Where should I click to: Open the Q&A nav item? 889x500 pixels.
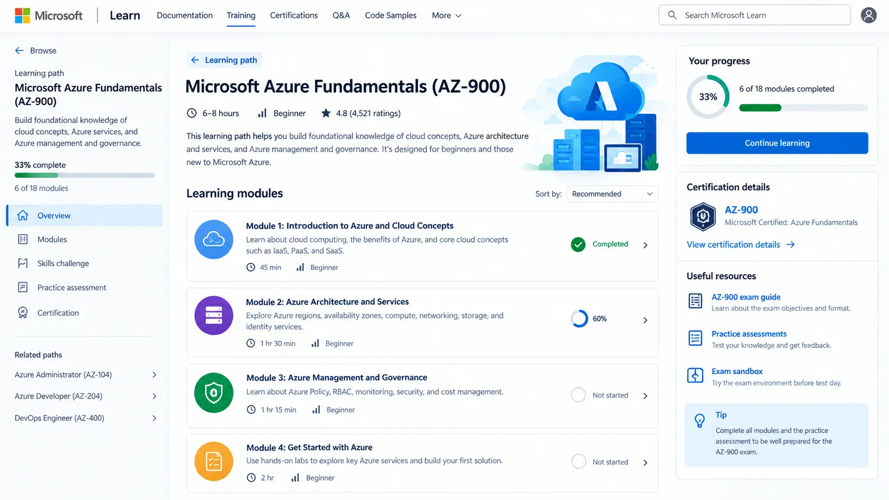(341, 15)
